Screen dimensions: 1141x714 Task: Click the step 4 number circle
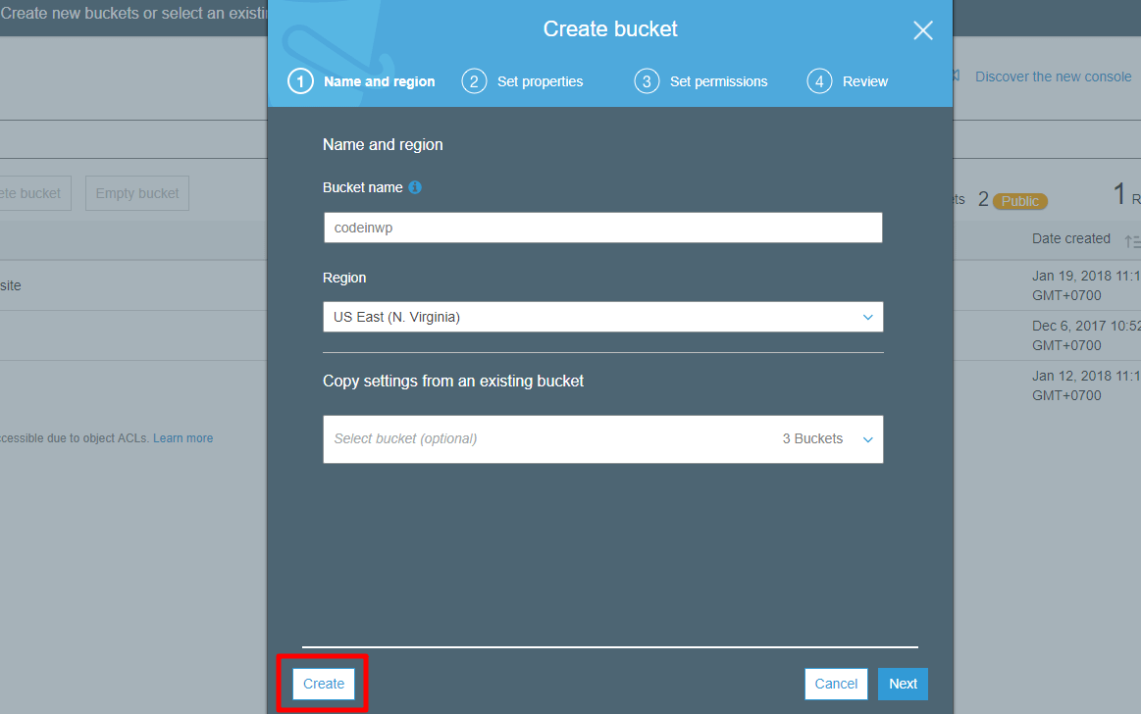point(819,81)
